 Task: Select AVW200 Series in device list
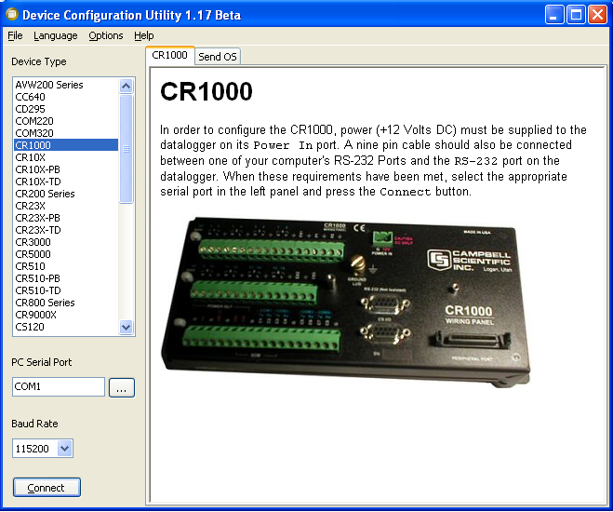click(49, 85)
